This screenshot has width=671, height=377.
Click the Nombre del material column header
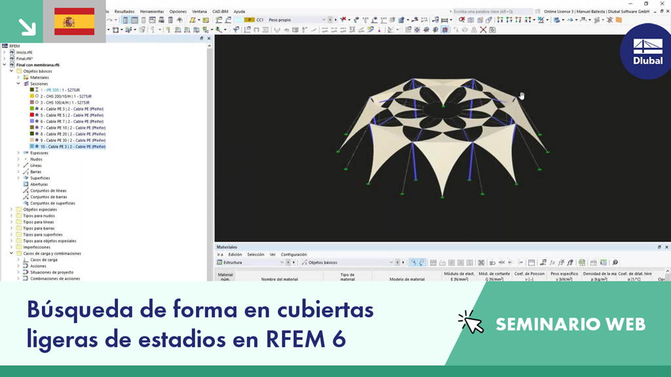[279, 279]
